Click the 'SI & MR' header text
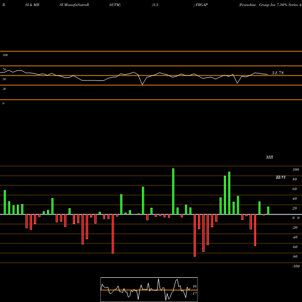 tap(32, 5)
